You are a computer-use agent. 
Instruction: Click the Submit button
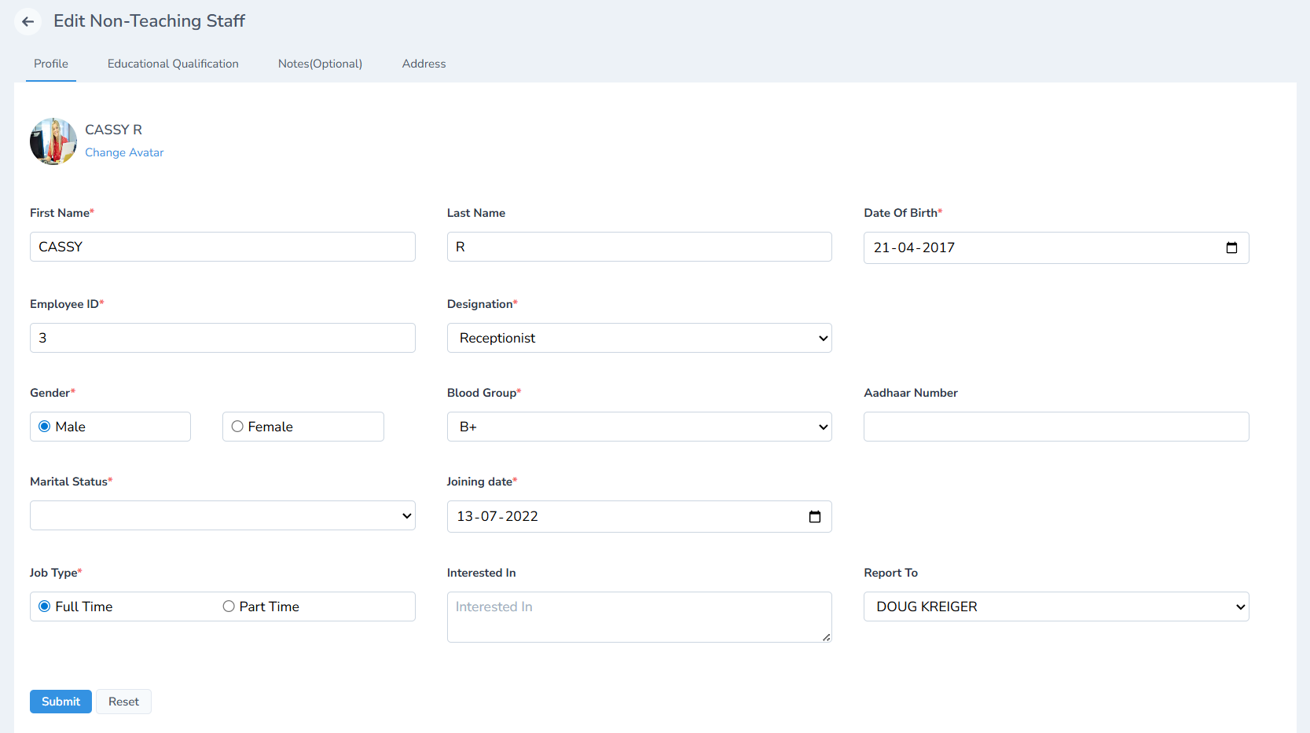(x=61, y=701)
